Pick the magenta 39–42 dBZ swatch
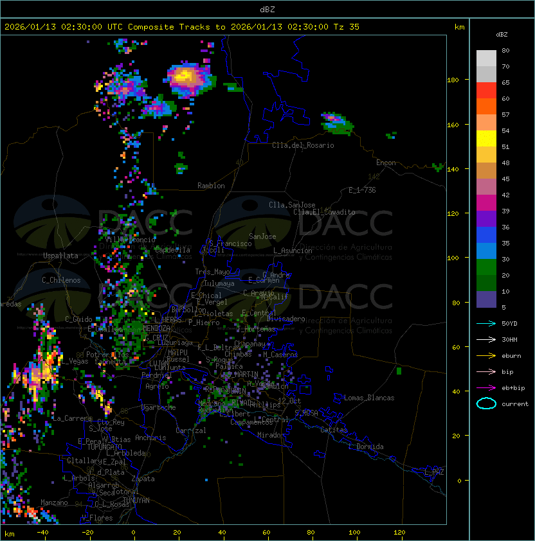 coord(486,203)
